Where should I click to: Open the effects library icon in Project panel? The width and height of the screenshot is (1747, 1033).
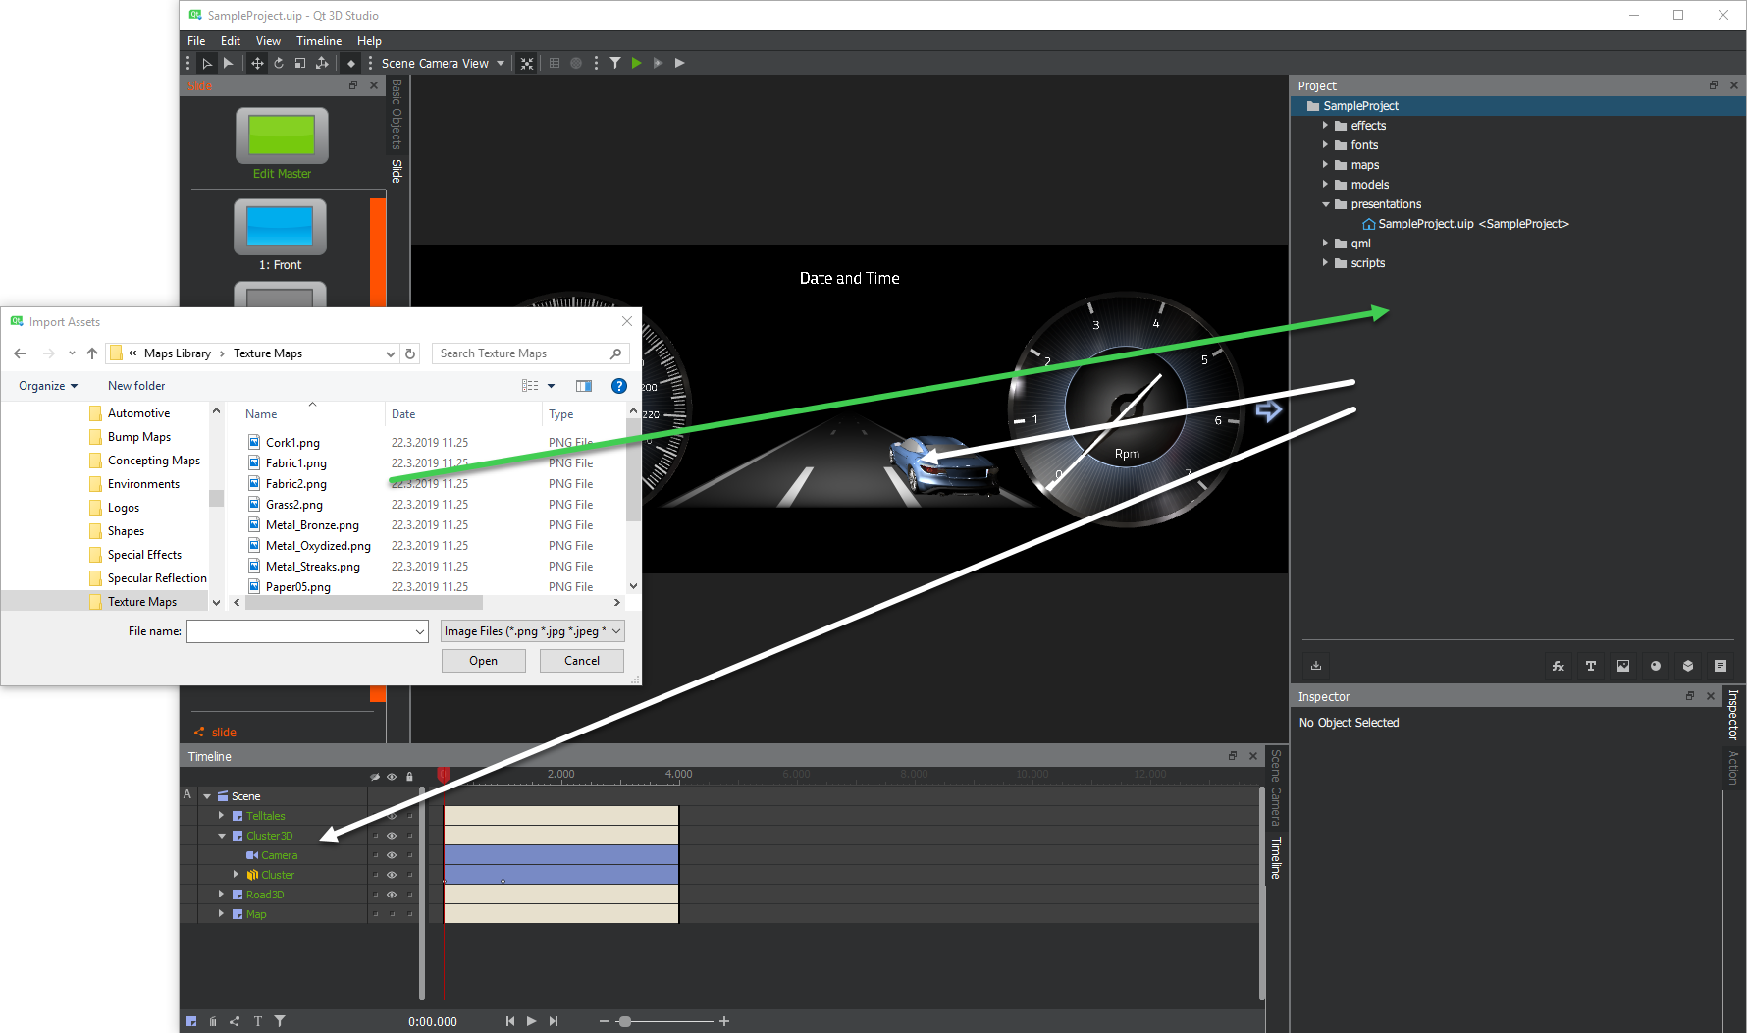coord(1559,666)
